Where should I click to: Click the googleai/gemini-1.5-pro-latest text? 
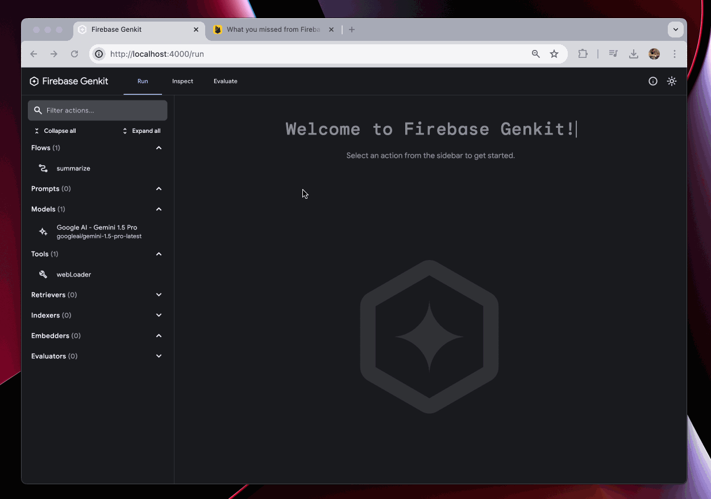[x=99, y=236]
